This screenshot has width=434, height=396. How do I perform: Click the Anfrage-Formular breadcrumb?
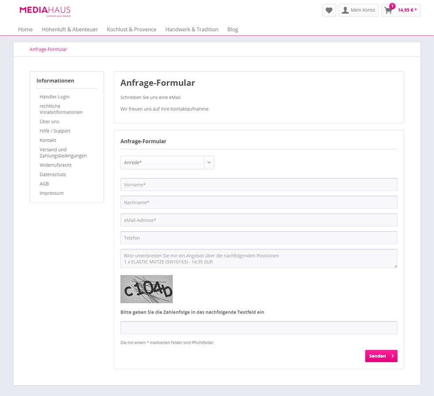click(48, 49)
